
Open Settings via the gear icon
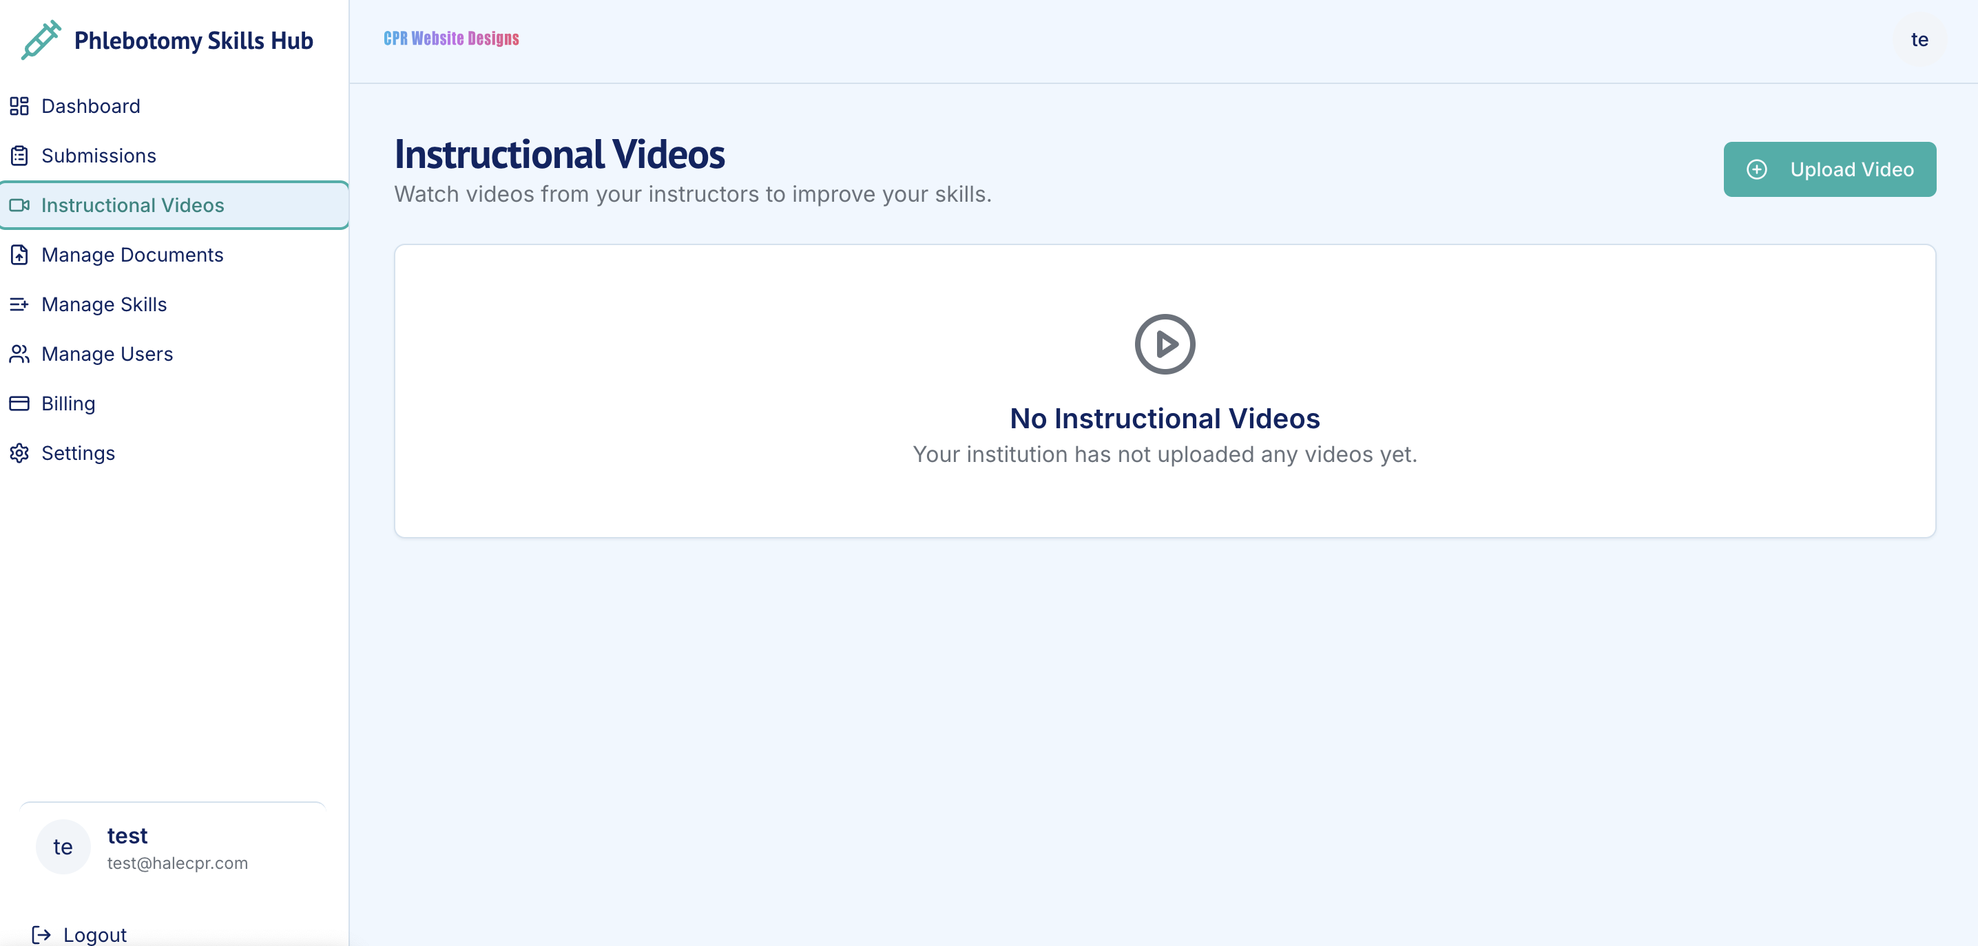click(19, 453)
